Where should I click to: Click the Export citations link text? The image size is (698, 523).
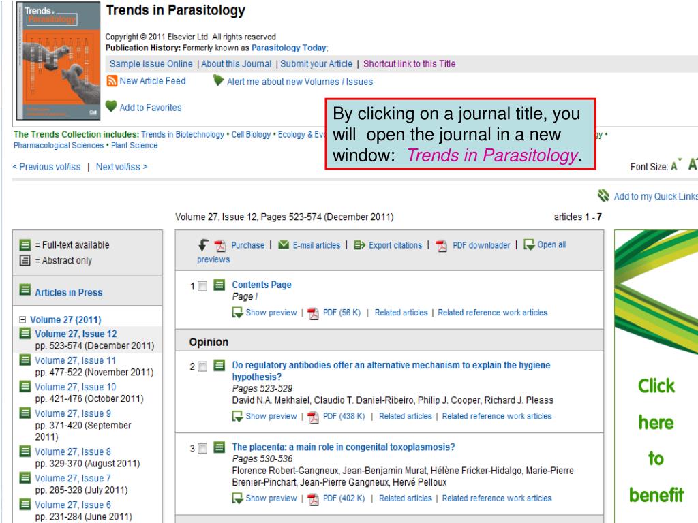(395, 245)
